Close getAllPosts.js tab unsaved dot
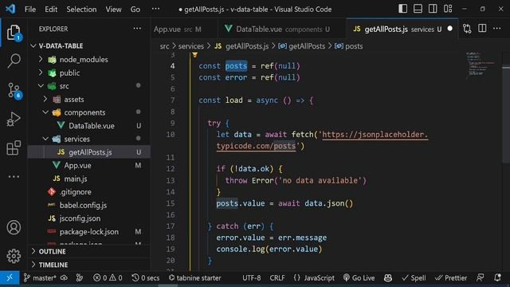This screenshot has height=287, width=510. click(x=449, y=29)
